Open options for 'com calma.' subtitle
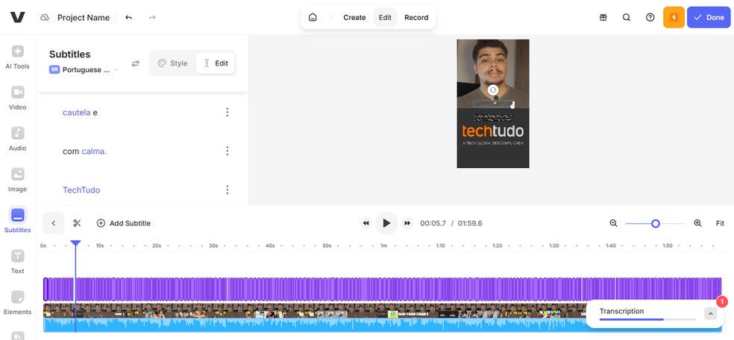 click(x=227, y=151)
